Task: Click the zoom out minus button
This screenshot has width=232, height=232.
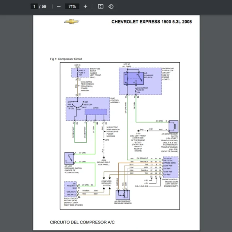Action: [x=59, y=6]
